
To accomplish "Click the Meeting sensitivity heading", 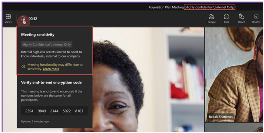I will [x=38, y=35].
